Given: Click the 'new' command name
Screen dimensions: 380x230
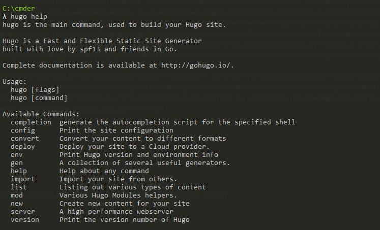Looking at the screenshot, I should 17,203.
